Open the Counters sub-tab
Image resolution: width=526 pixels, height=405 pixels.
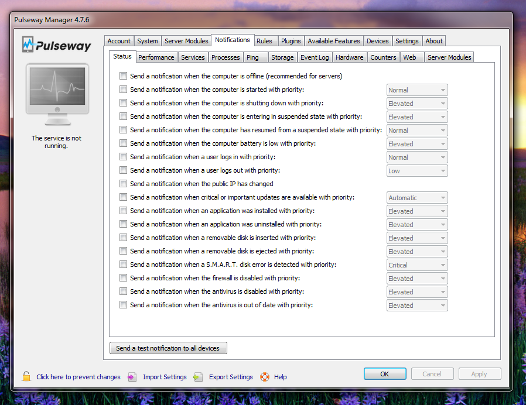point(384,57)
